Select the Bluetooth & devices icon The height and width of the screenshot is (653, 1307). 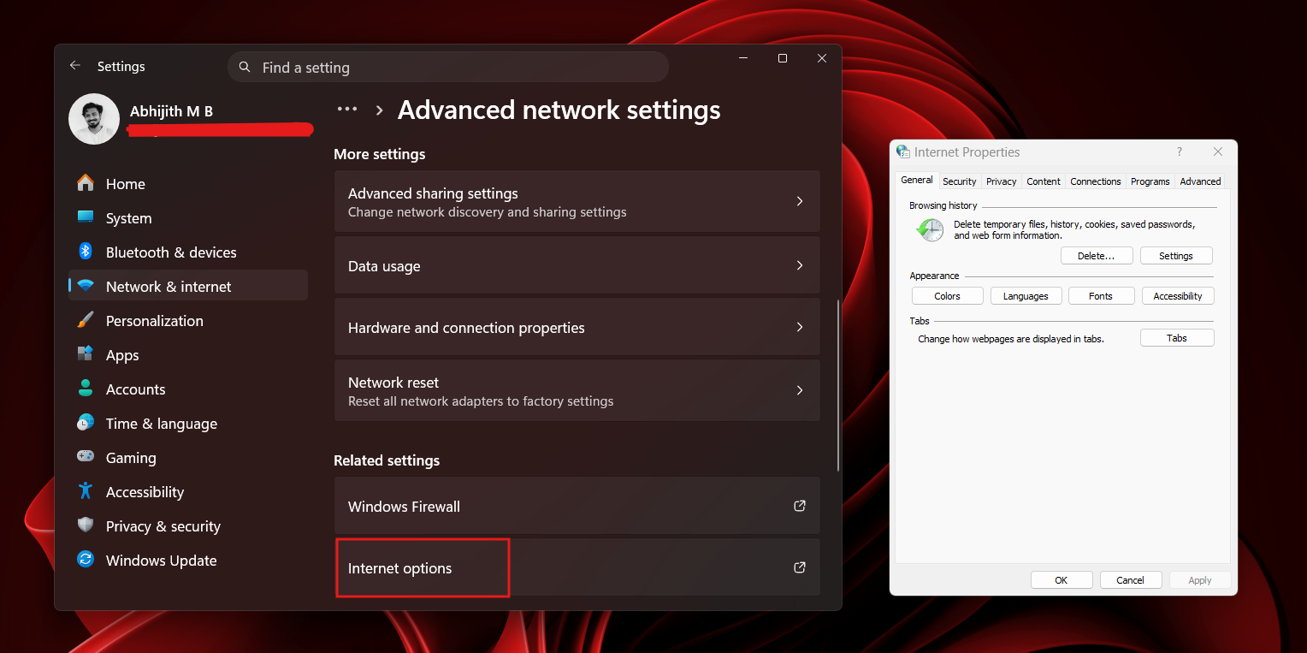[86, 252]
